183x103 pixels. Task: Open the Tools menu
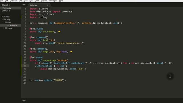point(37,1)
